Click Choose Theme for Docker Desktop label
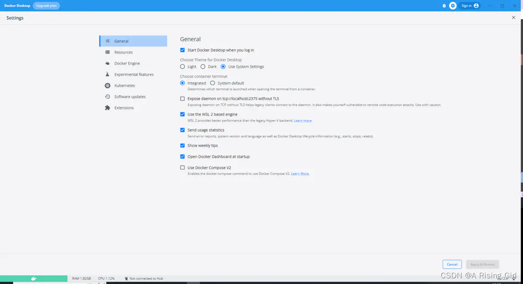The width and height of the screenshot is (523, 284). pos(211,60)
